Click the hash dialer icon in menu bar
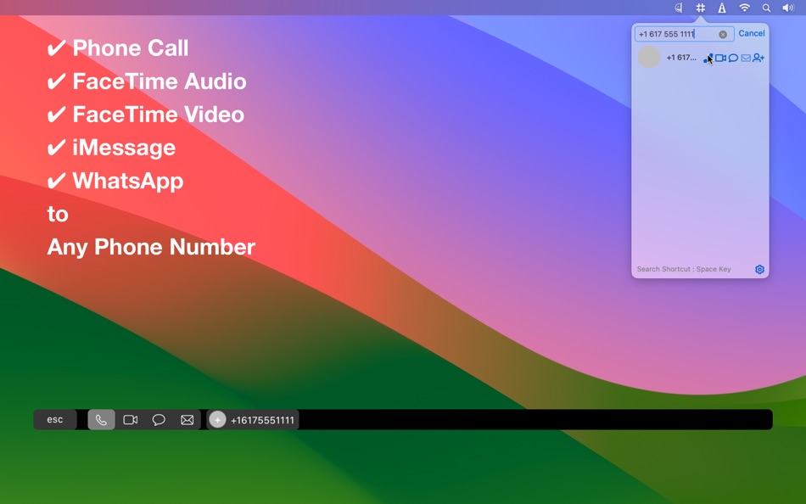Viewport: 806px width, 504px height. point(700,8)
